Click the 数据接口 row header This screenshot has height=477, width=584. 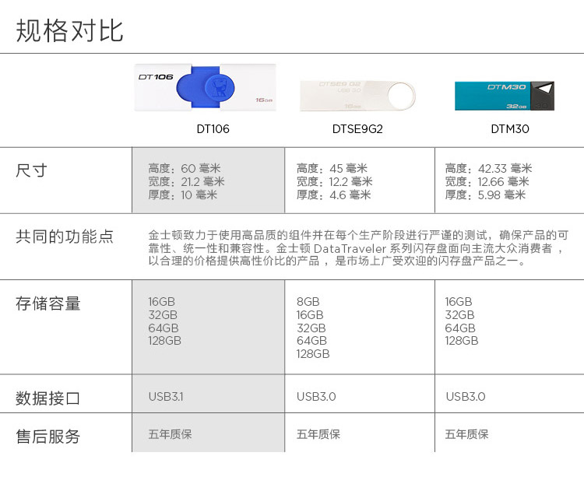[x=48, y=398]
